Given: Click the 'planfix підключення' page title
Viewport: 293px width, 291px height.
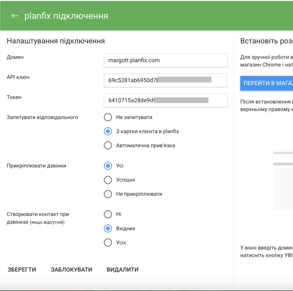Looking at the screenshot, I should coord(66,16).
